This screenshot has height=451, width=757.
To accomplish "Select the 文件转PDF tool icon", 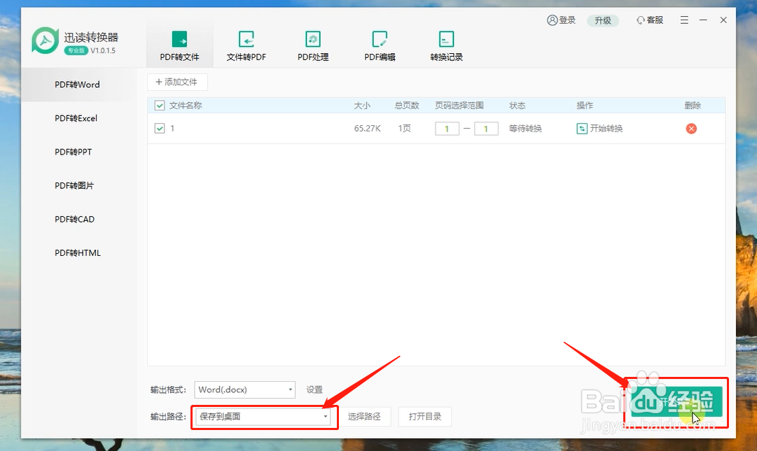I will tap(246, 45).
